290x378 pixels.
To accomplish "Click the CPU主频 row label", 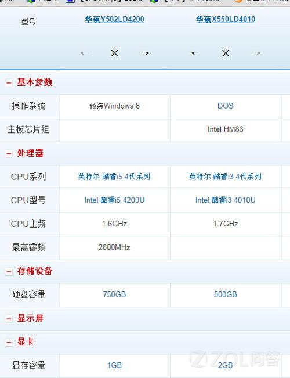I will tap(28, 224).
